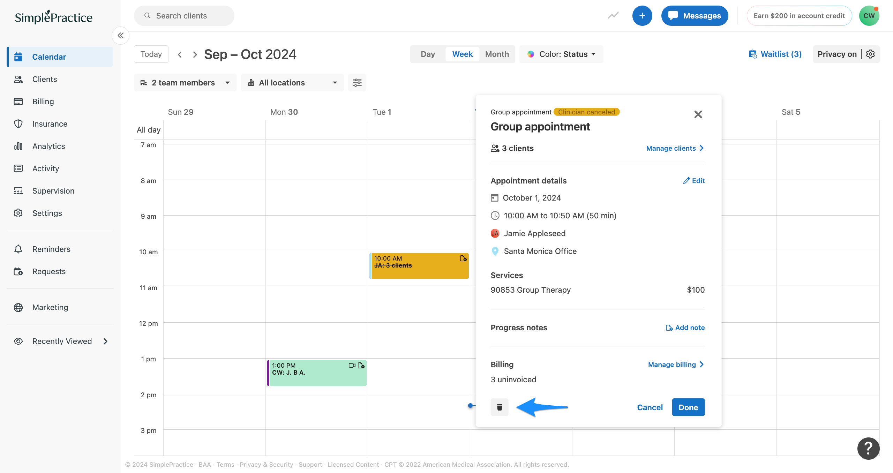Close the Group appointment popup
893x473 pixels.
coord(698,114)
